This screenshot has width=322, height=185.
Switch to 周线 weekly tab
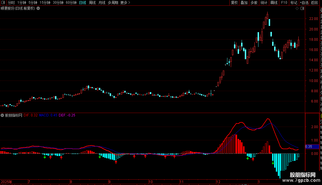pyautogui.click(x=92, y=3)
